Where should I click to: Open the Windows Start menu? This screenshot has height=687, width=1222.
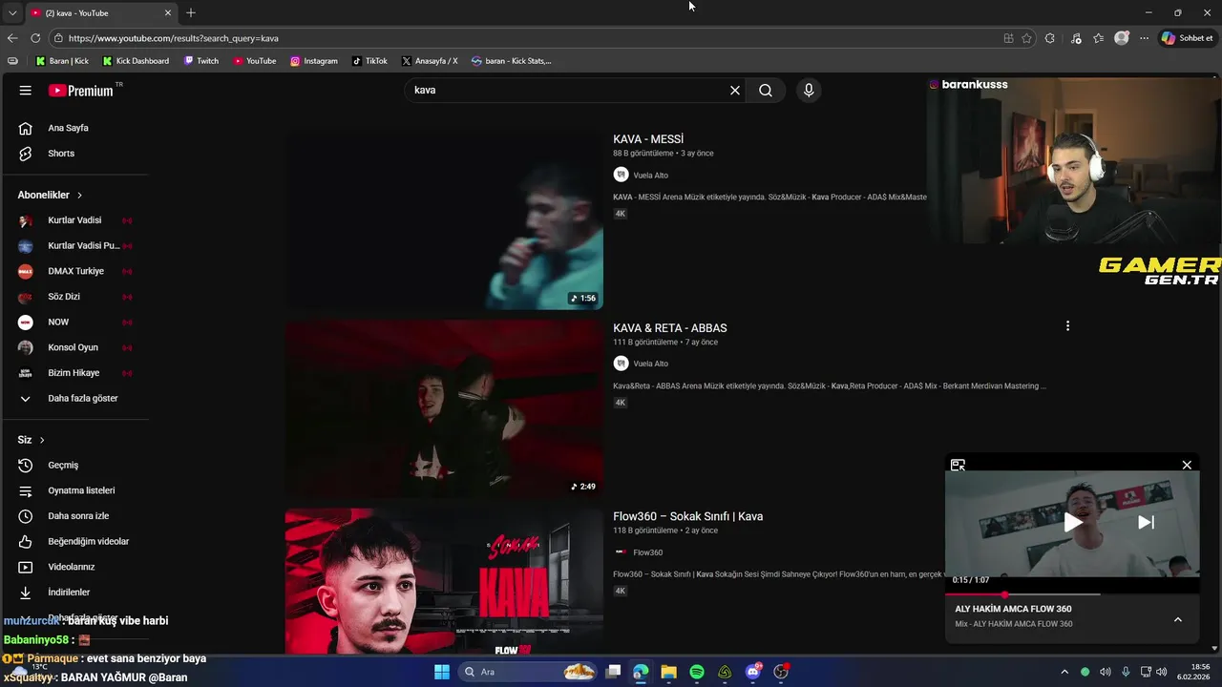click(442, 672)
